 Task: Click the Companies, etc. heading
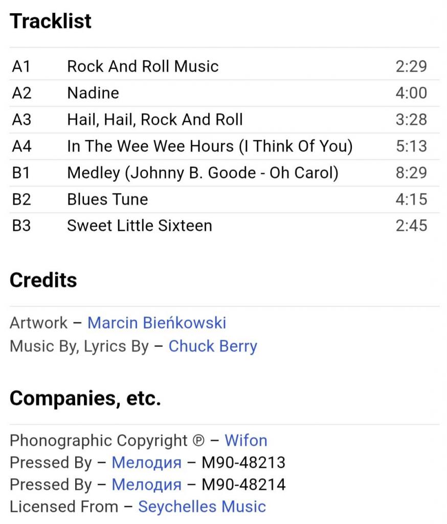[x=85, y=398]
